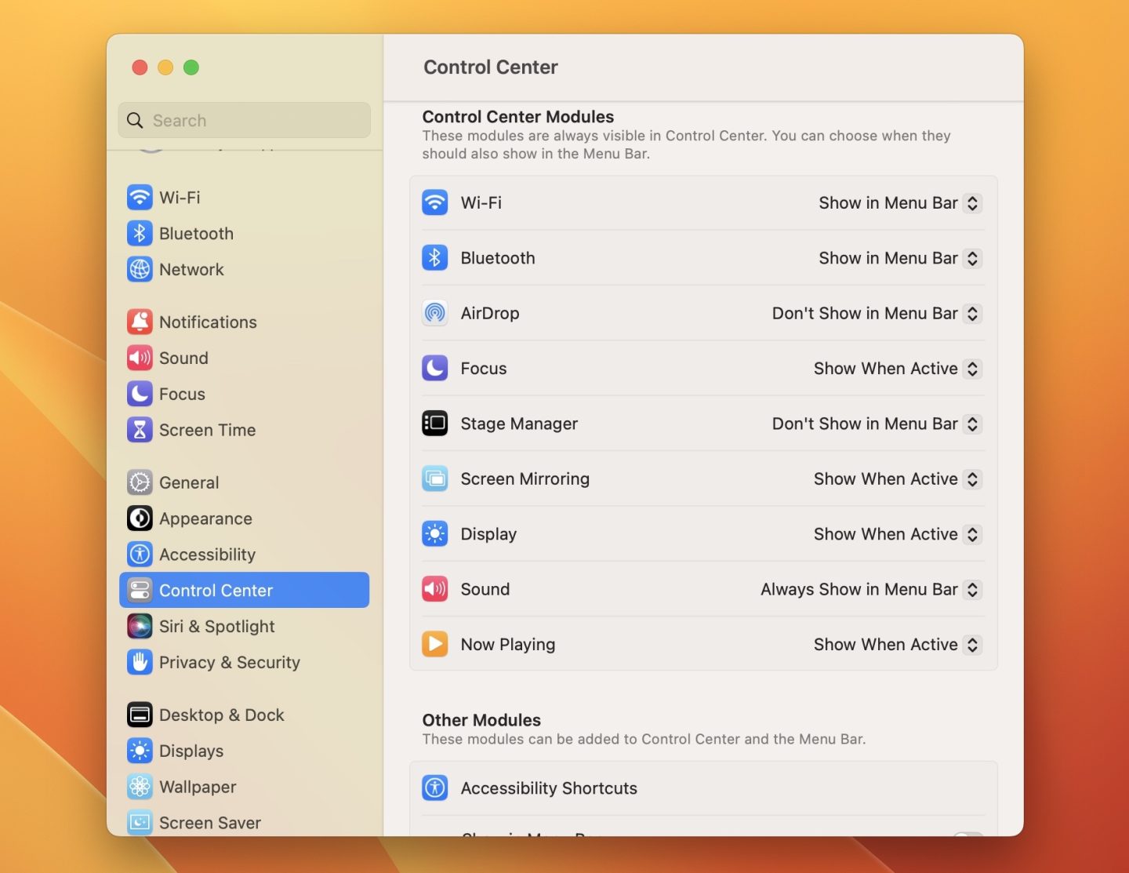The image size is (1129, 873).
Task: Select the Wi-Fi icon in the sidebar
Action: coord(140,198)
